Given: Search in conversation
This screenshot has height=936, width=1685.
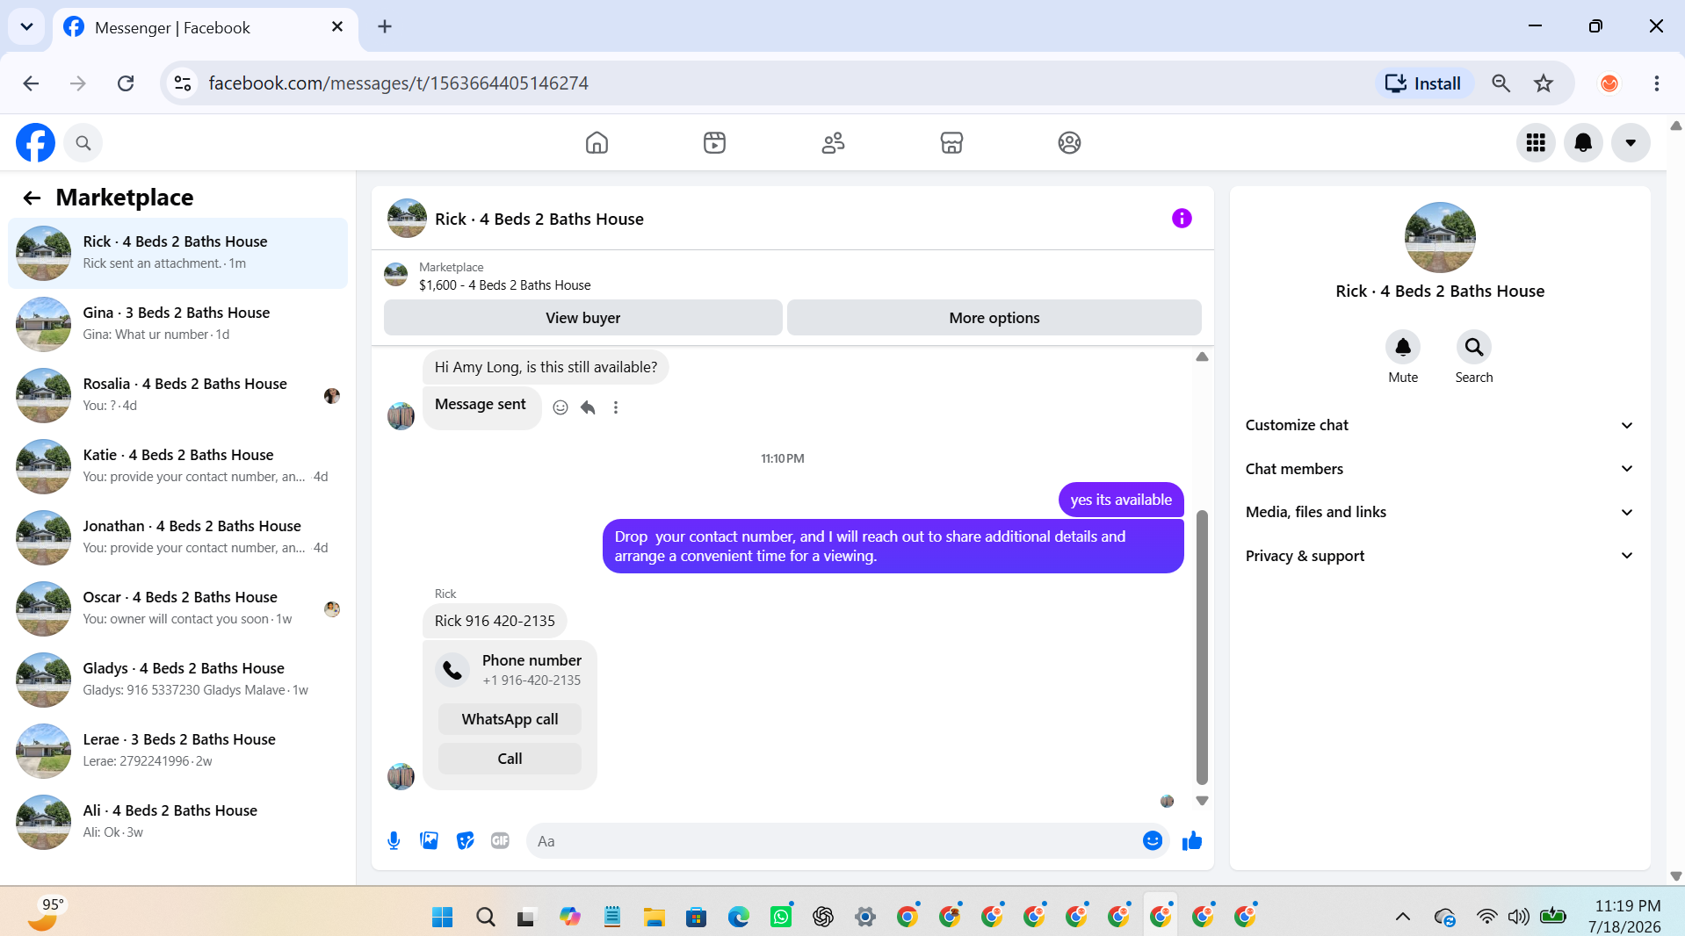Looking at the screenshot, I should pos(1474,348).
